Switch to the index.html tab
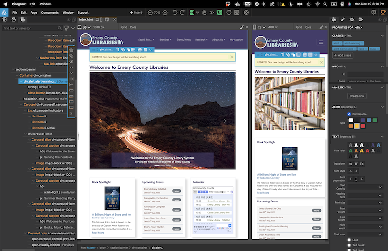388x251 pixels. pyautogui.click(x=86, y=20)
